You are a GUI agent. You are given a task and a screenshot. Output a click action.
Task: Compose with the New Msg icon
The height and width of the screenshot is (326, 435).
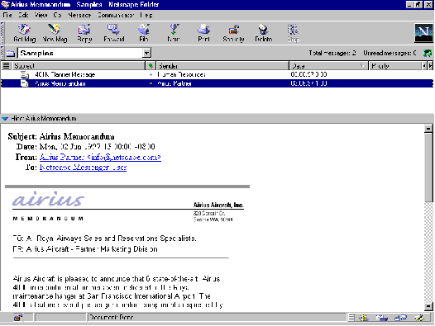tap(55, 33)
